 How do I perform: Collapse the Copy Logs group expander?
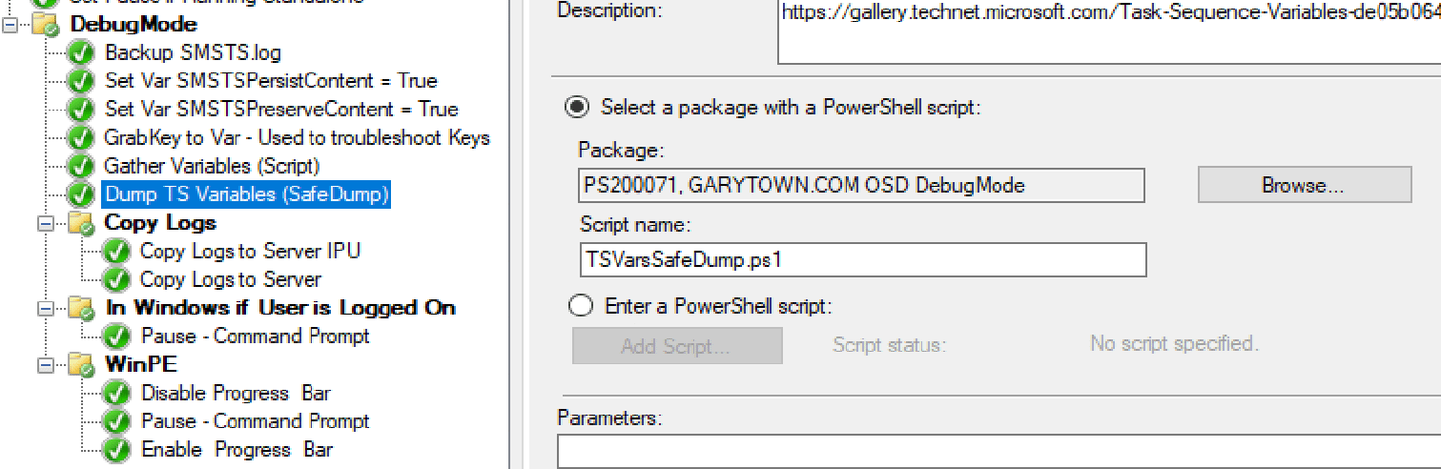[x=45, y=224]
